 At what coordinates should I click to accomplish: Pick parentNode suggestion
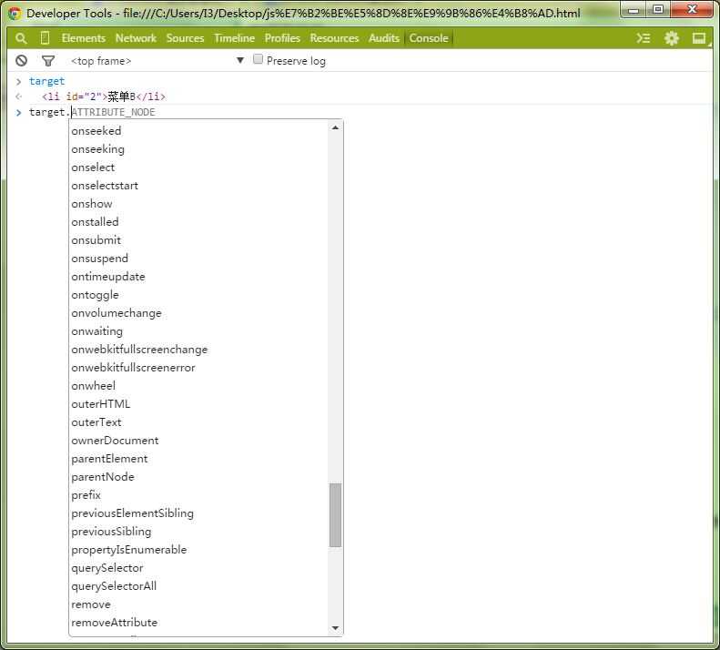click(x=103, y=477)
